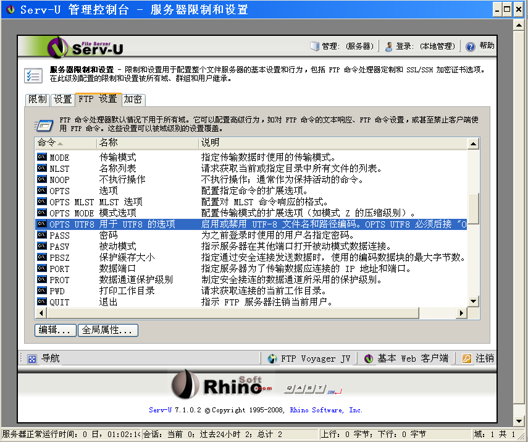Click the 导航 navigation icon
528x442 pixels.
tap(32, 359)
